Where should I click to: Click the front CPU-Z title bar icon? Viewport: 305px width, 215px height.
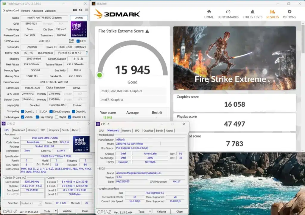(x=98, y=124)
